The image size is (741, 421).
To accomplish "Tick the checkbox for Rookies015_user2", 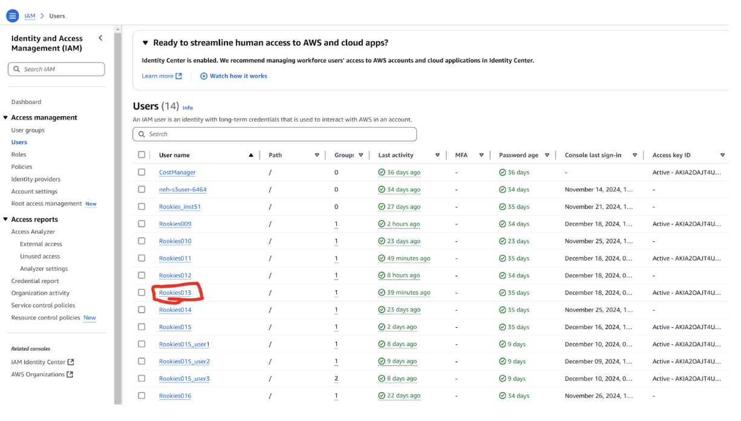I will click(x=142, y=361).
